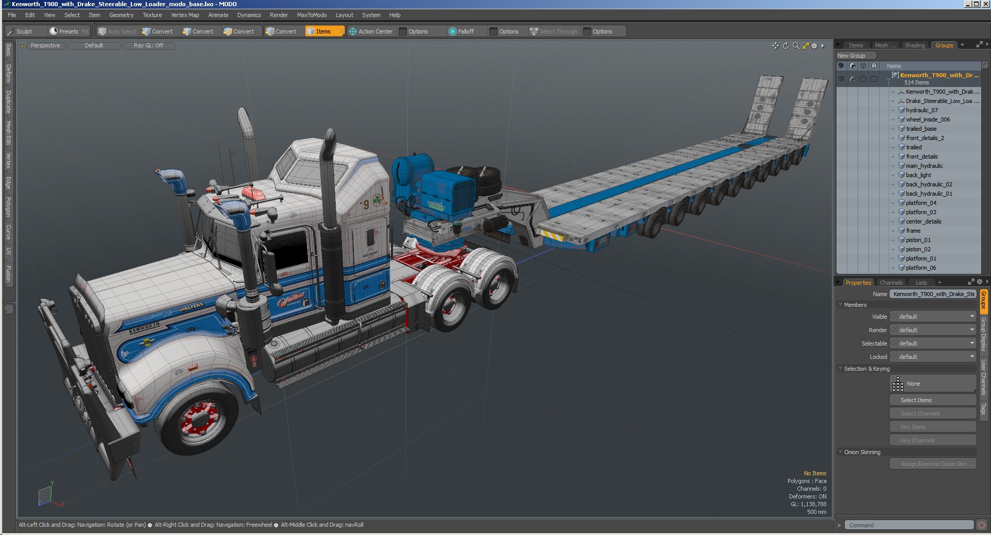
Task: Click the Properties panel expand arrows icon
Action: point(971,282)
